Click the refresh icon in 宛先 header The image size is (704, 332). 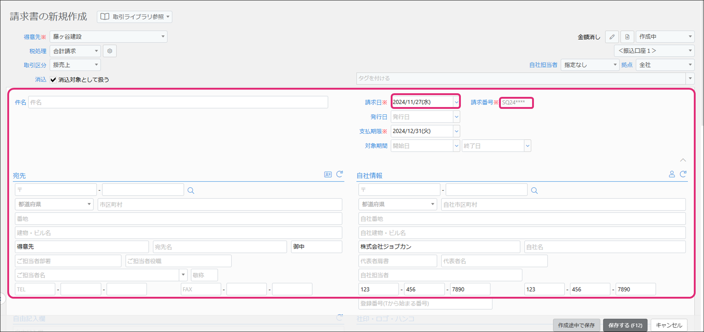(x=339, y=174)
